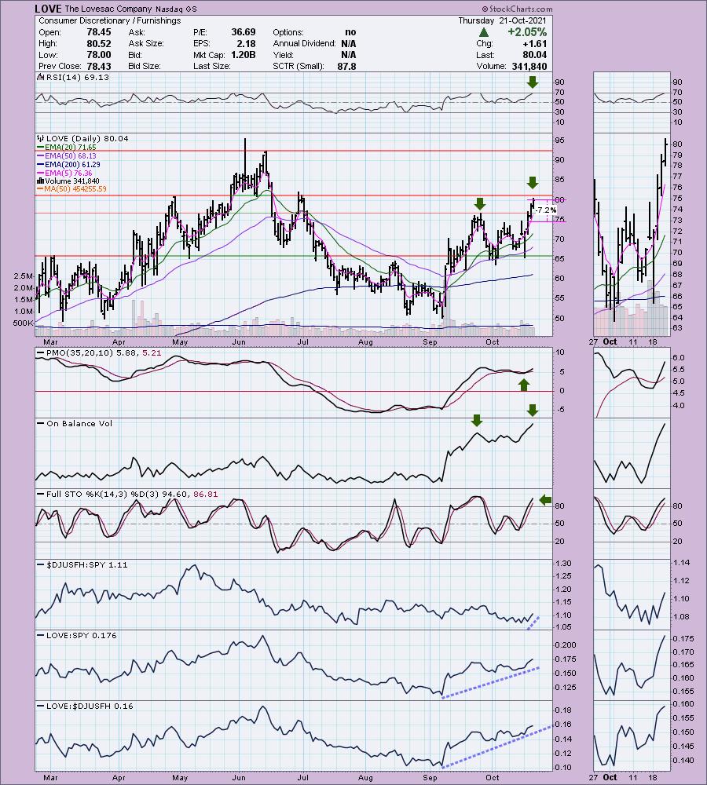Viewport: 707px width, 785px height.
Task: Click the Ask Size label
Action: tap(146, 43)
